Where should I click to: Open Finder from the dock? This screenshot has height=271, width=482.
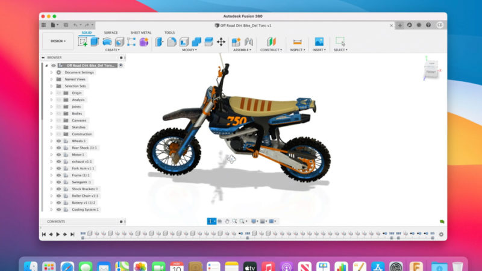31,266
